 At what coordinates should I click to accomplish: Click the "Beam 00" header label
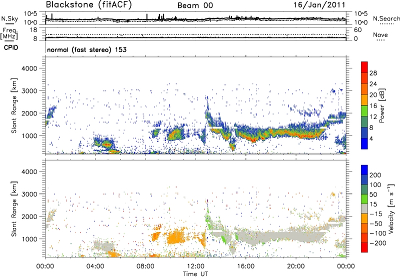195,5
